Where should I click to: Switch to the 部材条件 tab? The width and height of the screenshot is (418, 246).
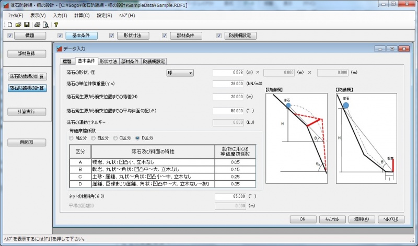pos(130,61)
